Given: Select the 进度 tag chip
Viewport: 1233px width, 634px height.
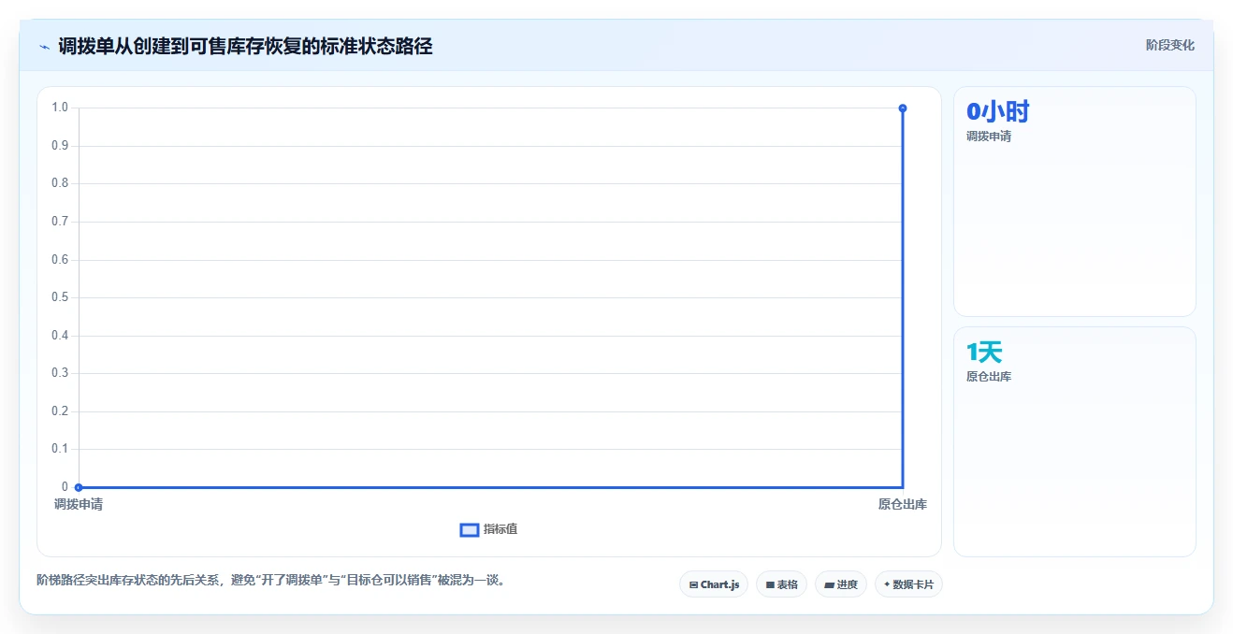Looking at the screenshot, I should pyautogui.click(x=841, y=584).
